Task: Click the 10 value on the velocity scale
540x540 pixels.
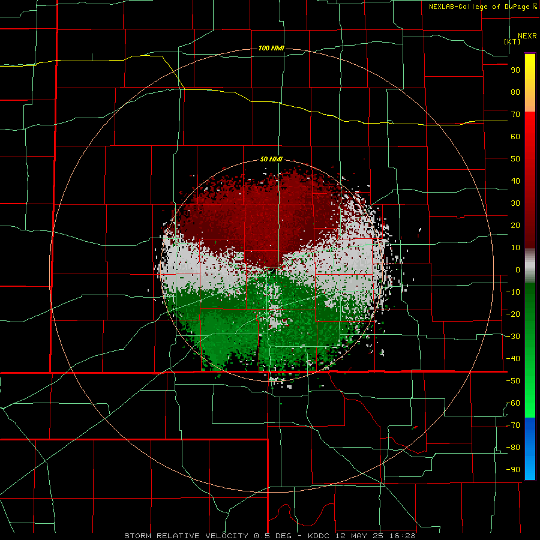Action: coord(515,248)
